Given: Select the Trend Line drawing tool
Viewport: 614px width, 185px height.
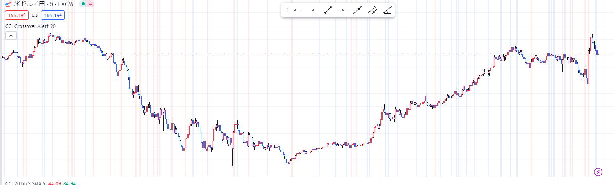Looking at the screenshot, I should point(328,10).
